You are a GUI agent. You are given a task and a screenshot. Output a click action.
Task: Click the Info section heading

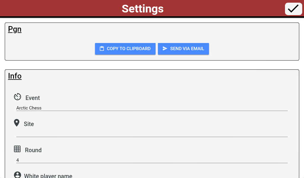pyautogui.click(x=15, y=76)
